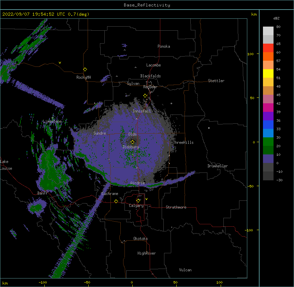This screenshot has height=287, width=294.
Task: Click the ThreeHills label
Action: click(183, 142)
